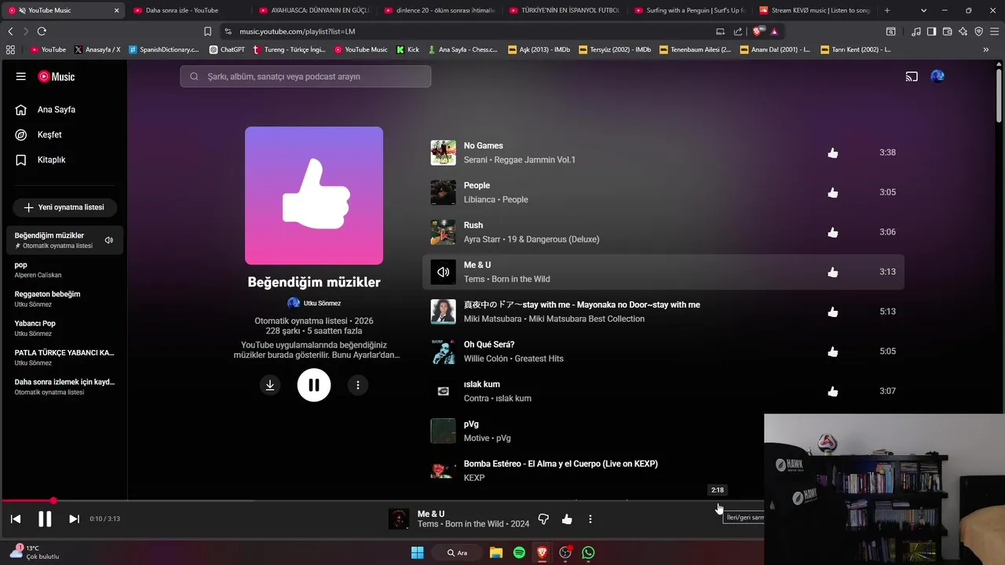The width and height of the screenshot is (1005, 565).
Task: Open Utku Sönmez profile link
Action: pyautogui.click(x=314, y=303)
